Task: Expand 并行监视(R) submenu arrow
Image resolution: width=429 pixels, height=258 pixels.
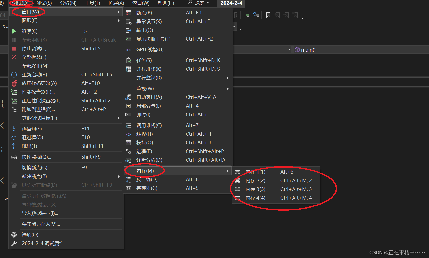Action: pyautogui.click(x=228, y=78)
